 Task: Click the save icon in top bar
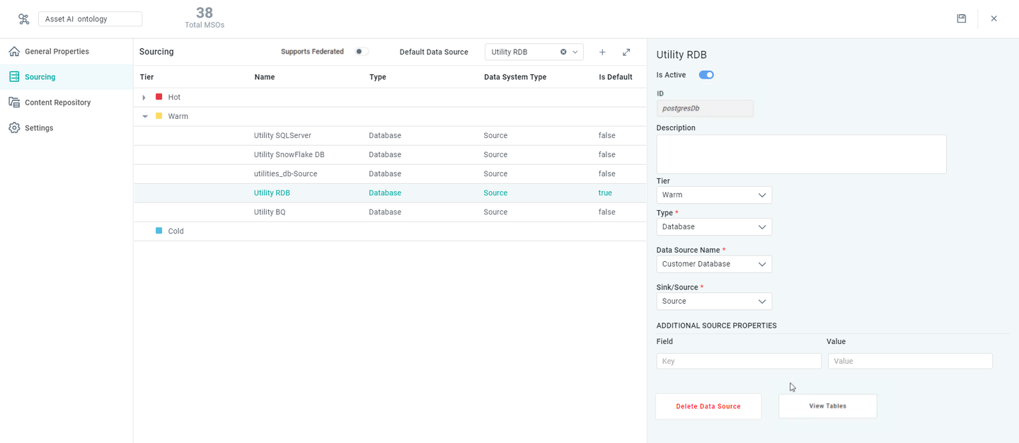coord(961,19)
